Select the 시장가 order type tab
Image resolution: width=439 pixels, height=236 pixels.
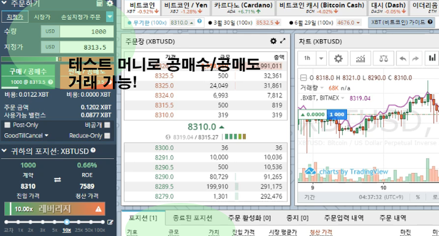[42, 17]
